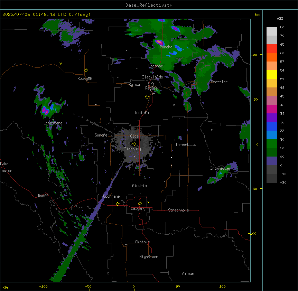Click the 100 tick on the bottom axis

tap(222, 286)
